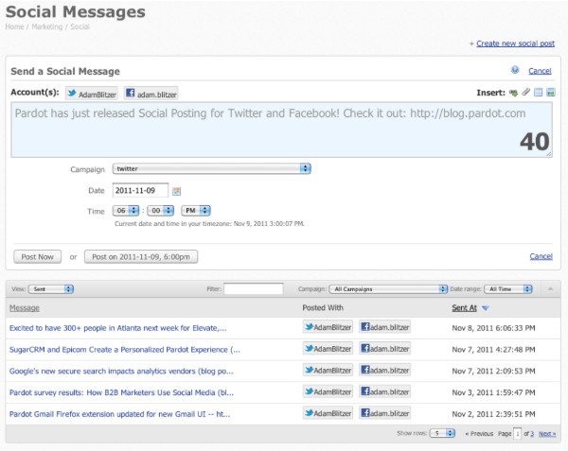Image resolution: width=568 pixels, height=451 pixels.
Task: Click AdamBlitzer Twitter badge in SugarCRM row
Action: tap(328, 348)
